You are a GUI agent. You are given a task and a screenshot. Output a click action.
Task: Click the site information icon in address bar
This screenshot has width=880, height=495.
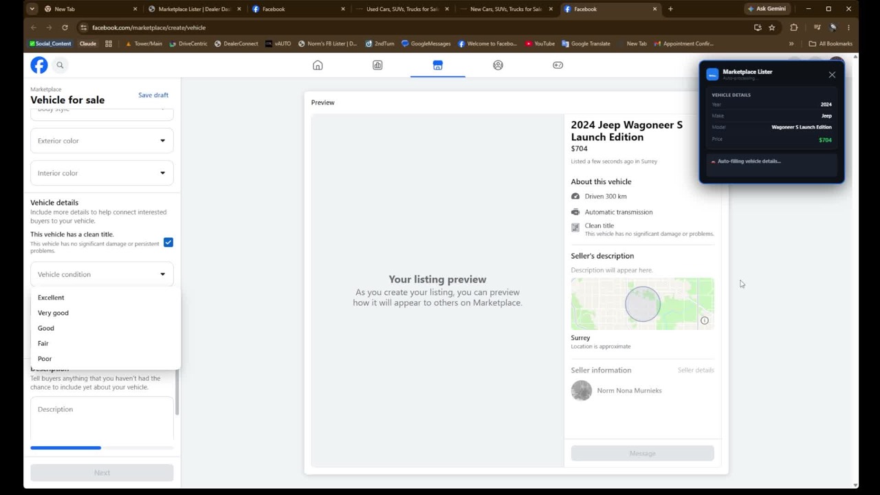pos(83,27)
